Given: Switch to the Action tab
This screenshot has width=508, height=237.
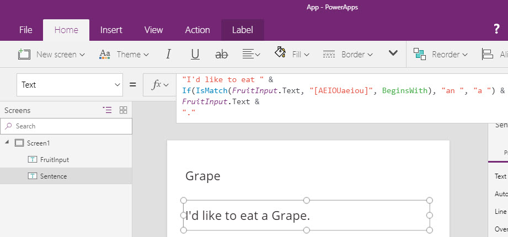Looking at the screenshot, I should 197,30.
